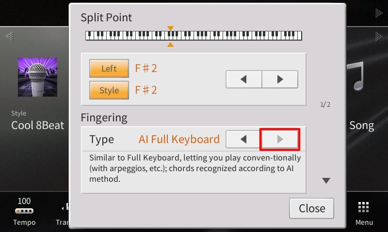Click the orange split marker above keyboard
Image resolution: width=388 pixels, height=232 pixels.
click(170, 28)
